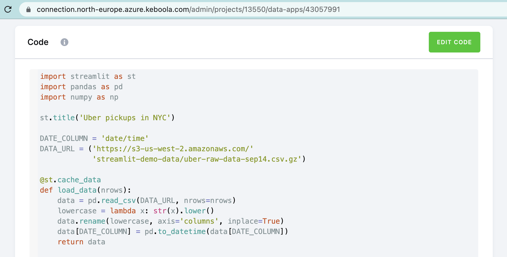Click the st.title 'Uber pickups in NYC' line
This screenshot has width=507, height=257.
tap(107, 118)
